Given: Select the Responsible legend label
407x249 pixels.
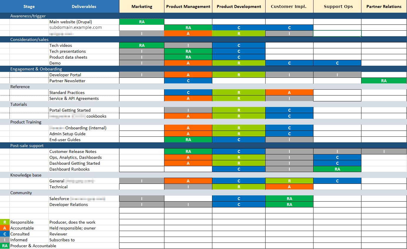Looking at the screenshot, I should 22,222.
